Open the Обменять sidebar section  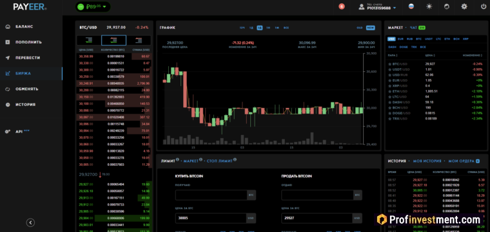(x=27, y=89)
